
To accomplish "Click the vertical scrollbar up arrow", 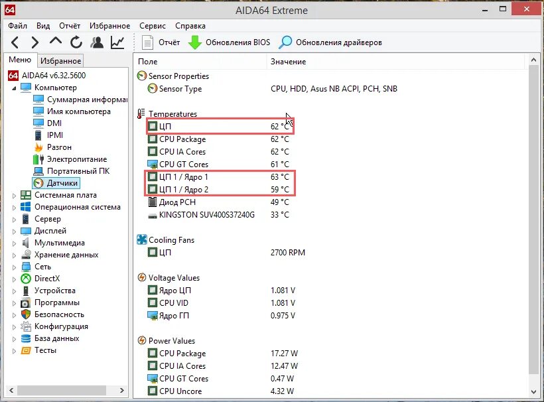I will pyautogui.click(x=533, y=60).
